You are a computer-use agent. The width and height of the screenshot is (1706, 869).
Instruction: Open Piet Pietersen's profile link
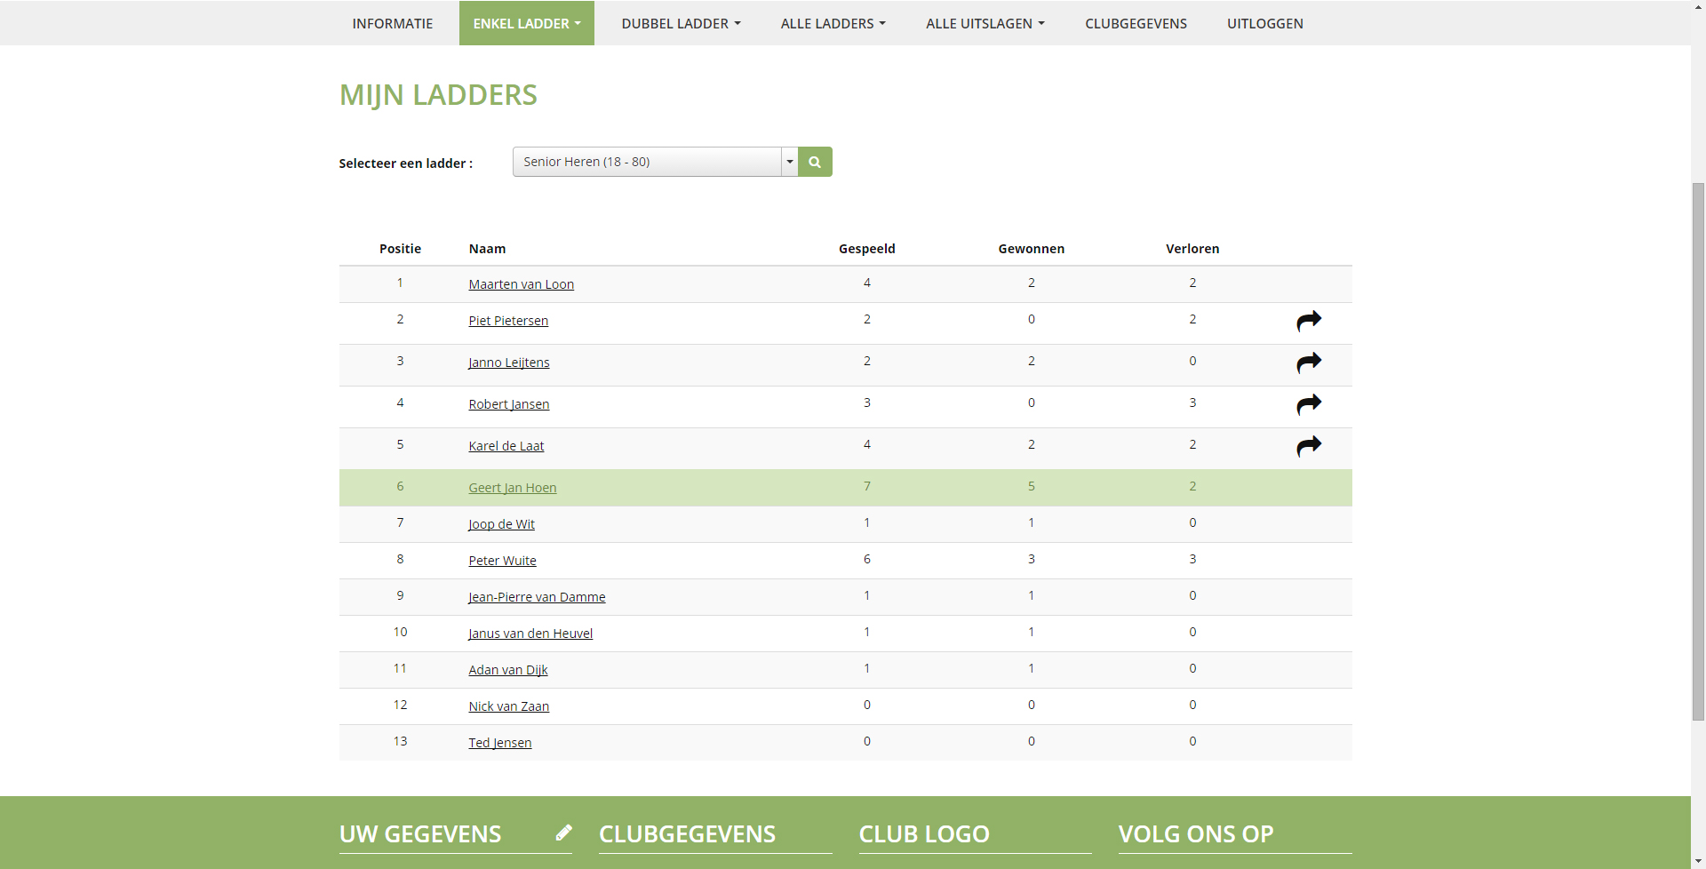coord(508,321)
